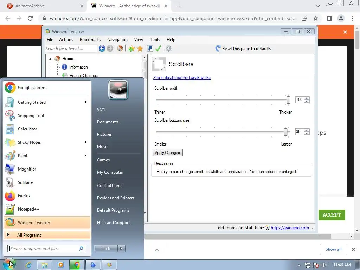
Task: Open Devices and Printers in Start menu
Action: click(115, 198)
